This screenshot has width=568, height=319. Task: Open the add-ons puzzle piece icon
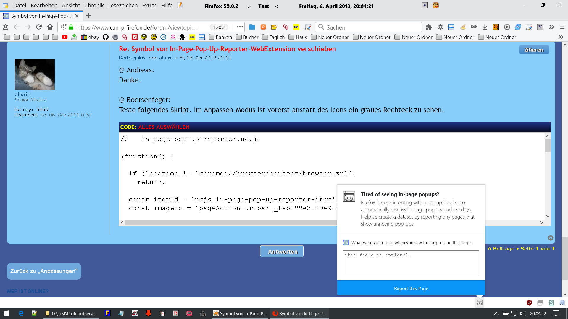(429, 27)
